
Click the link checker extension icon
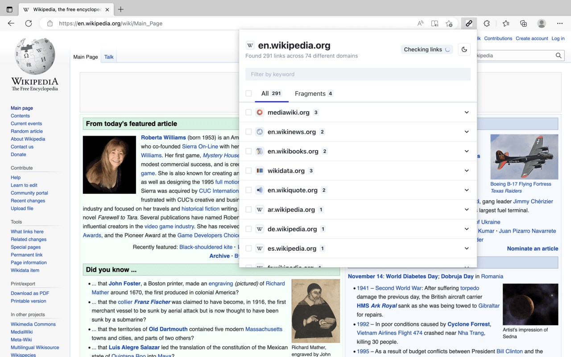[x=469, y=23]
